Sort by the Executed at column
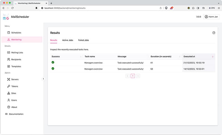This screenshot has height=135, width=222. tap(198, 57)
